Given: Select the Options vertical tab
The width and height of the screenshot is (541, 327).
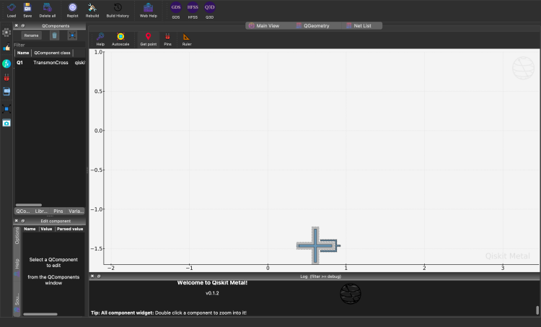Looking at the screenshot, I should pyautogui.click(x=17, y=236).
